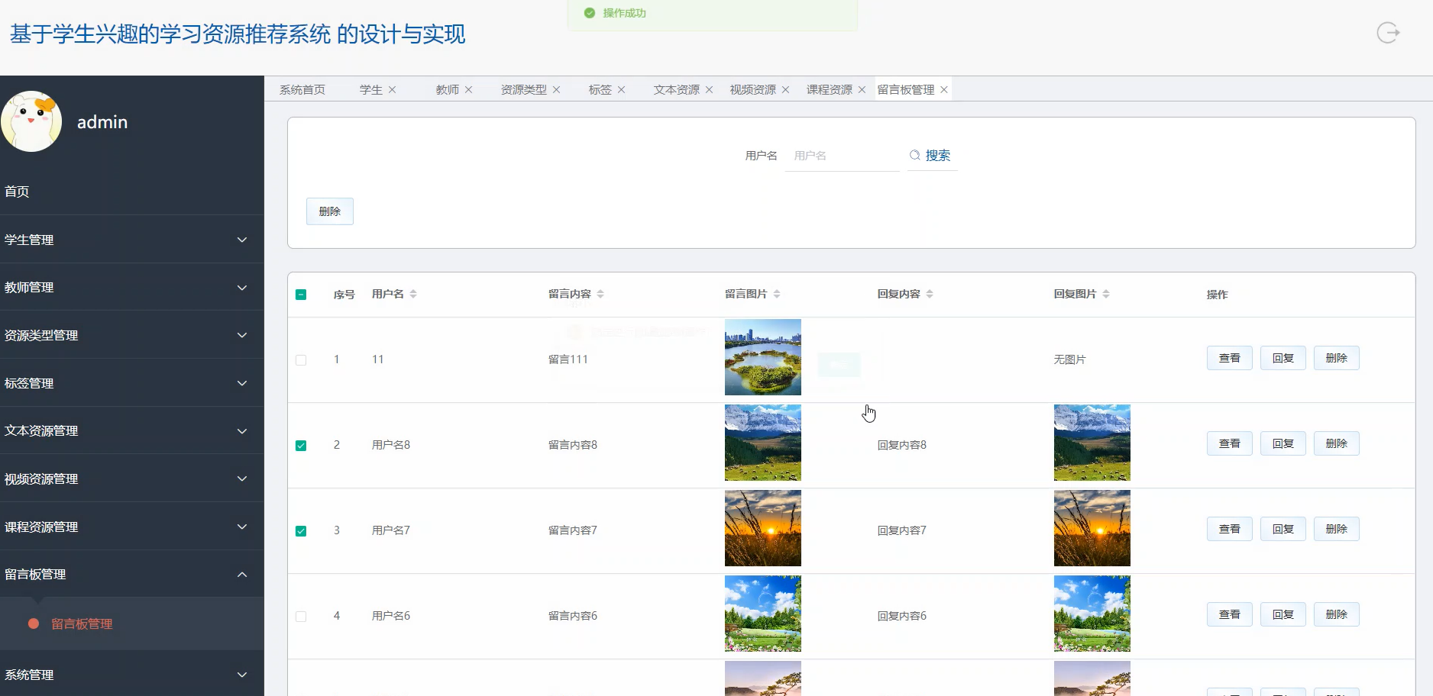Close the 课程资源 tab
The height and width of the screenshot is (696, 1433).
coord(862,89)
